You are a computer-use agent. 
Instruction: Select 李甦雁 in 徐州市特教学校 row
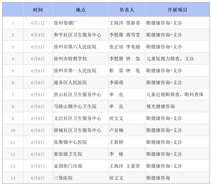(x=116, y=59)
